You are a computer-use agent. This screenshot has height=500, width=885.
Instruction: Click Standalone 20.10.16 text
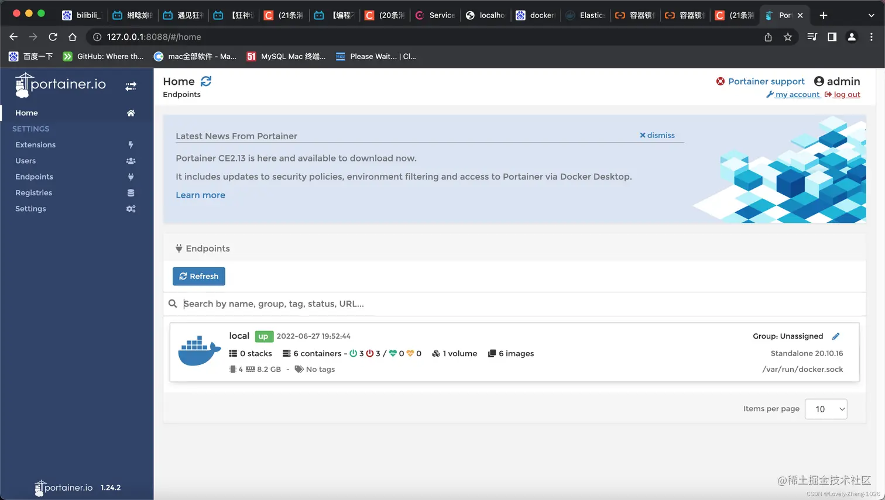[807, 353]
